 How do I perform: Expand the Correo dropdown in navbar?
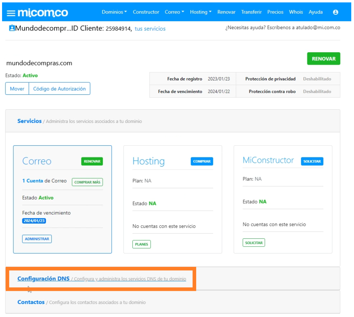[x=174, y=12]
